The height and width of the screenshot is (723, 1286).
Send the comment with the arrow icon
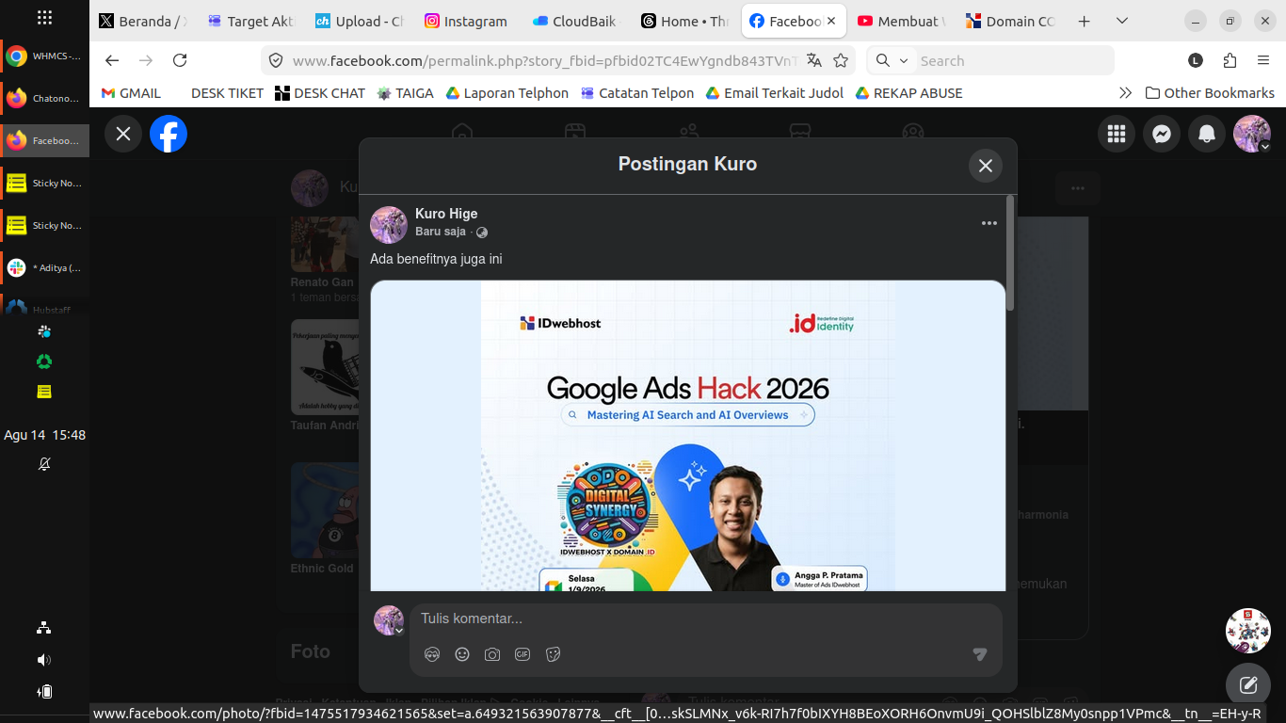point(979,654)
